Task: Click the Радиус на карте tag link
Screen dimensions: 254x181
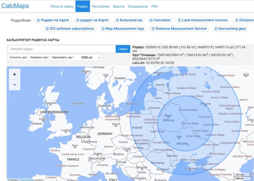Action: click(53, 20)
